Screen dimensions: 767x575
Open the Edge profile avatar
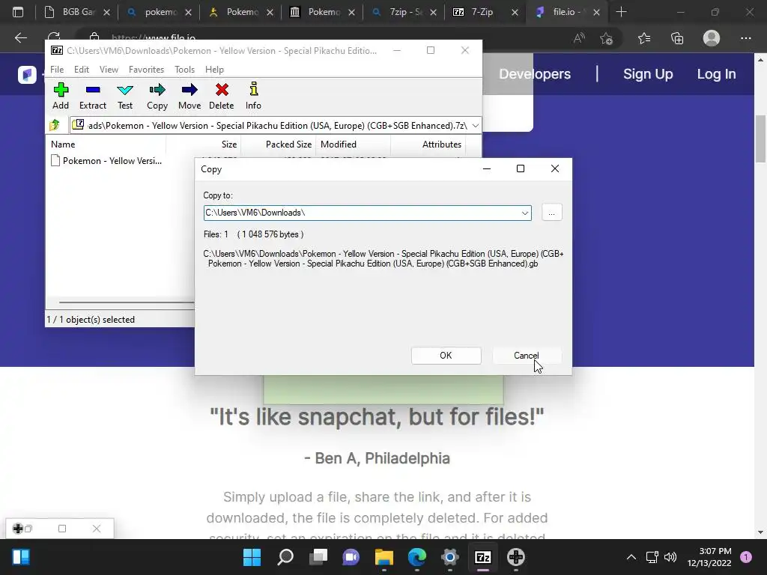pos(712,38)
